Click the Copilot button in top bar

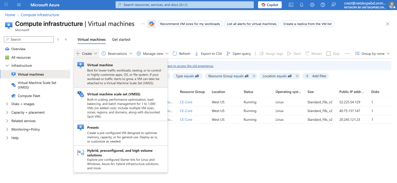pyautogui.click(x=270, y=5)
